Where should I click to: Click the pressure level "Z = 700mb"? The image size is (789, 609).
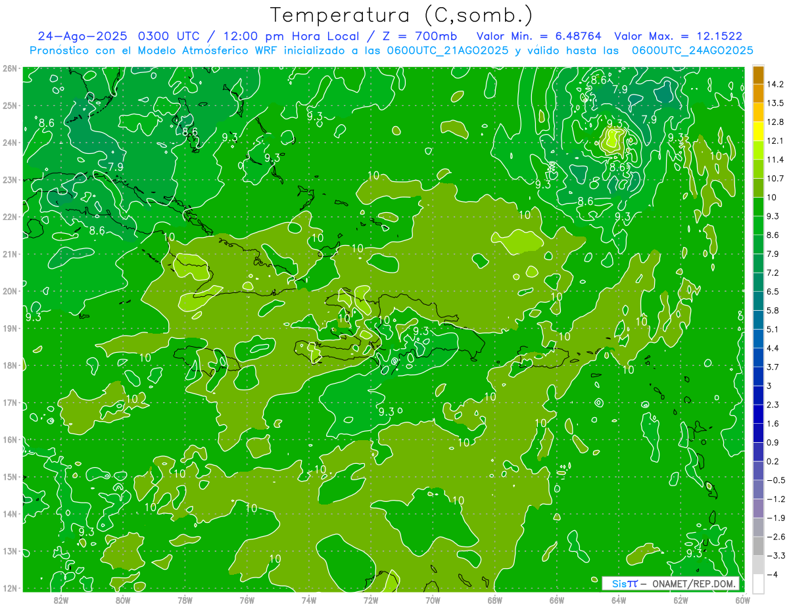418,36
